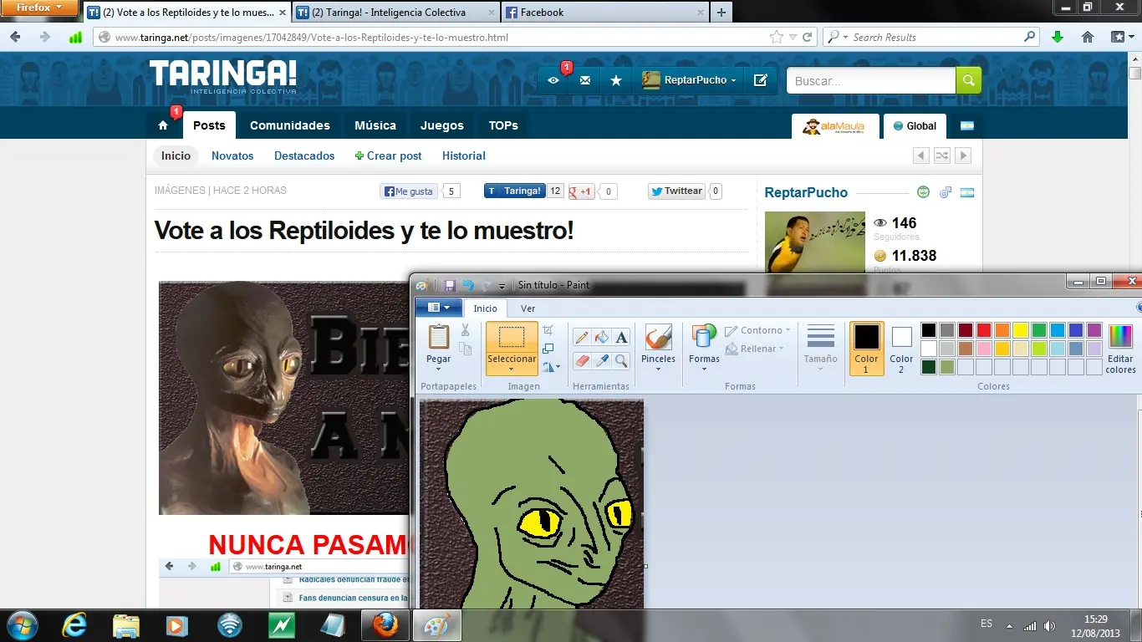Click the Taringa create-post pencil icon
Viewport: 1142px width, 642px height.
click(x=761, y=80)
